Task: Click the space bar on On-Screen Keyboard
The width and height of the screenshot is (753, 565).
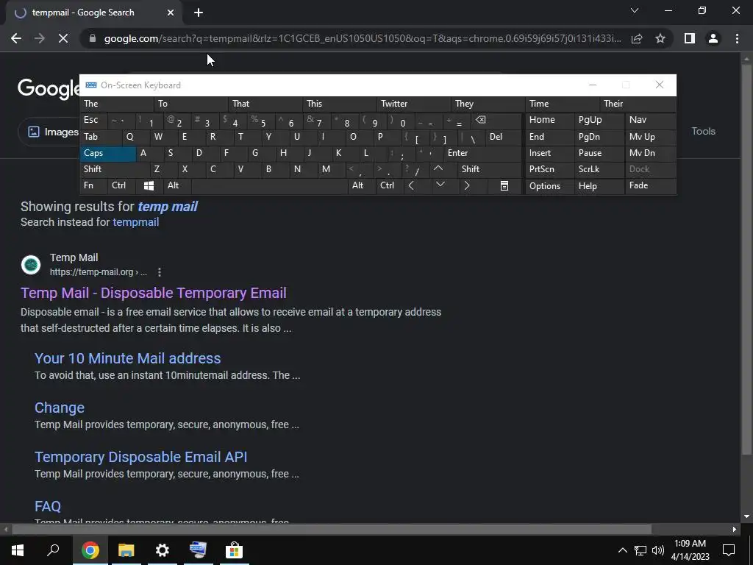Action: click(x=269, y=186)
